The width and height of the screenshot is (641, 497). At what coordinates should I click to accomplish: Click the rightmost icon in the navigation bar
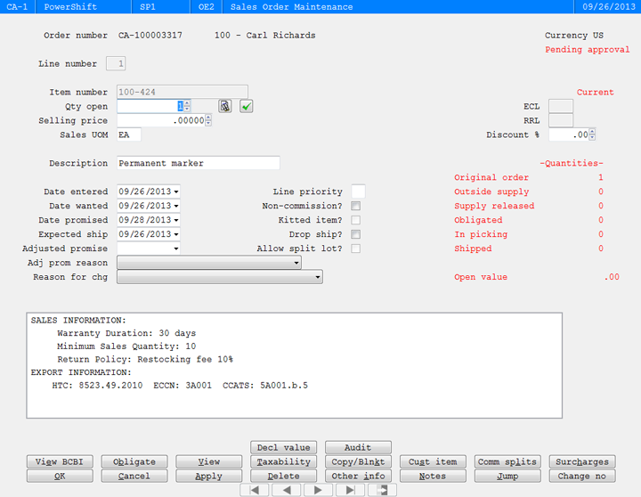(x=382, y=490)
